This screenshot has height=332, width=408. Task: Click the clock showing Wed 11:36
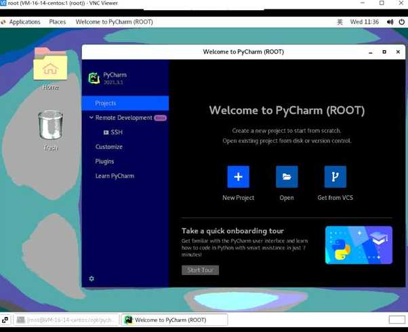tap(365, 22)
